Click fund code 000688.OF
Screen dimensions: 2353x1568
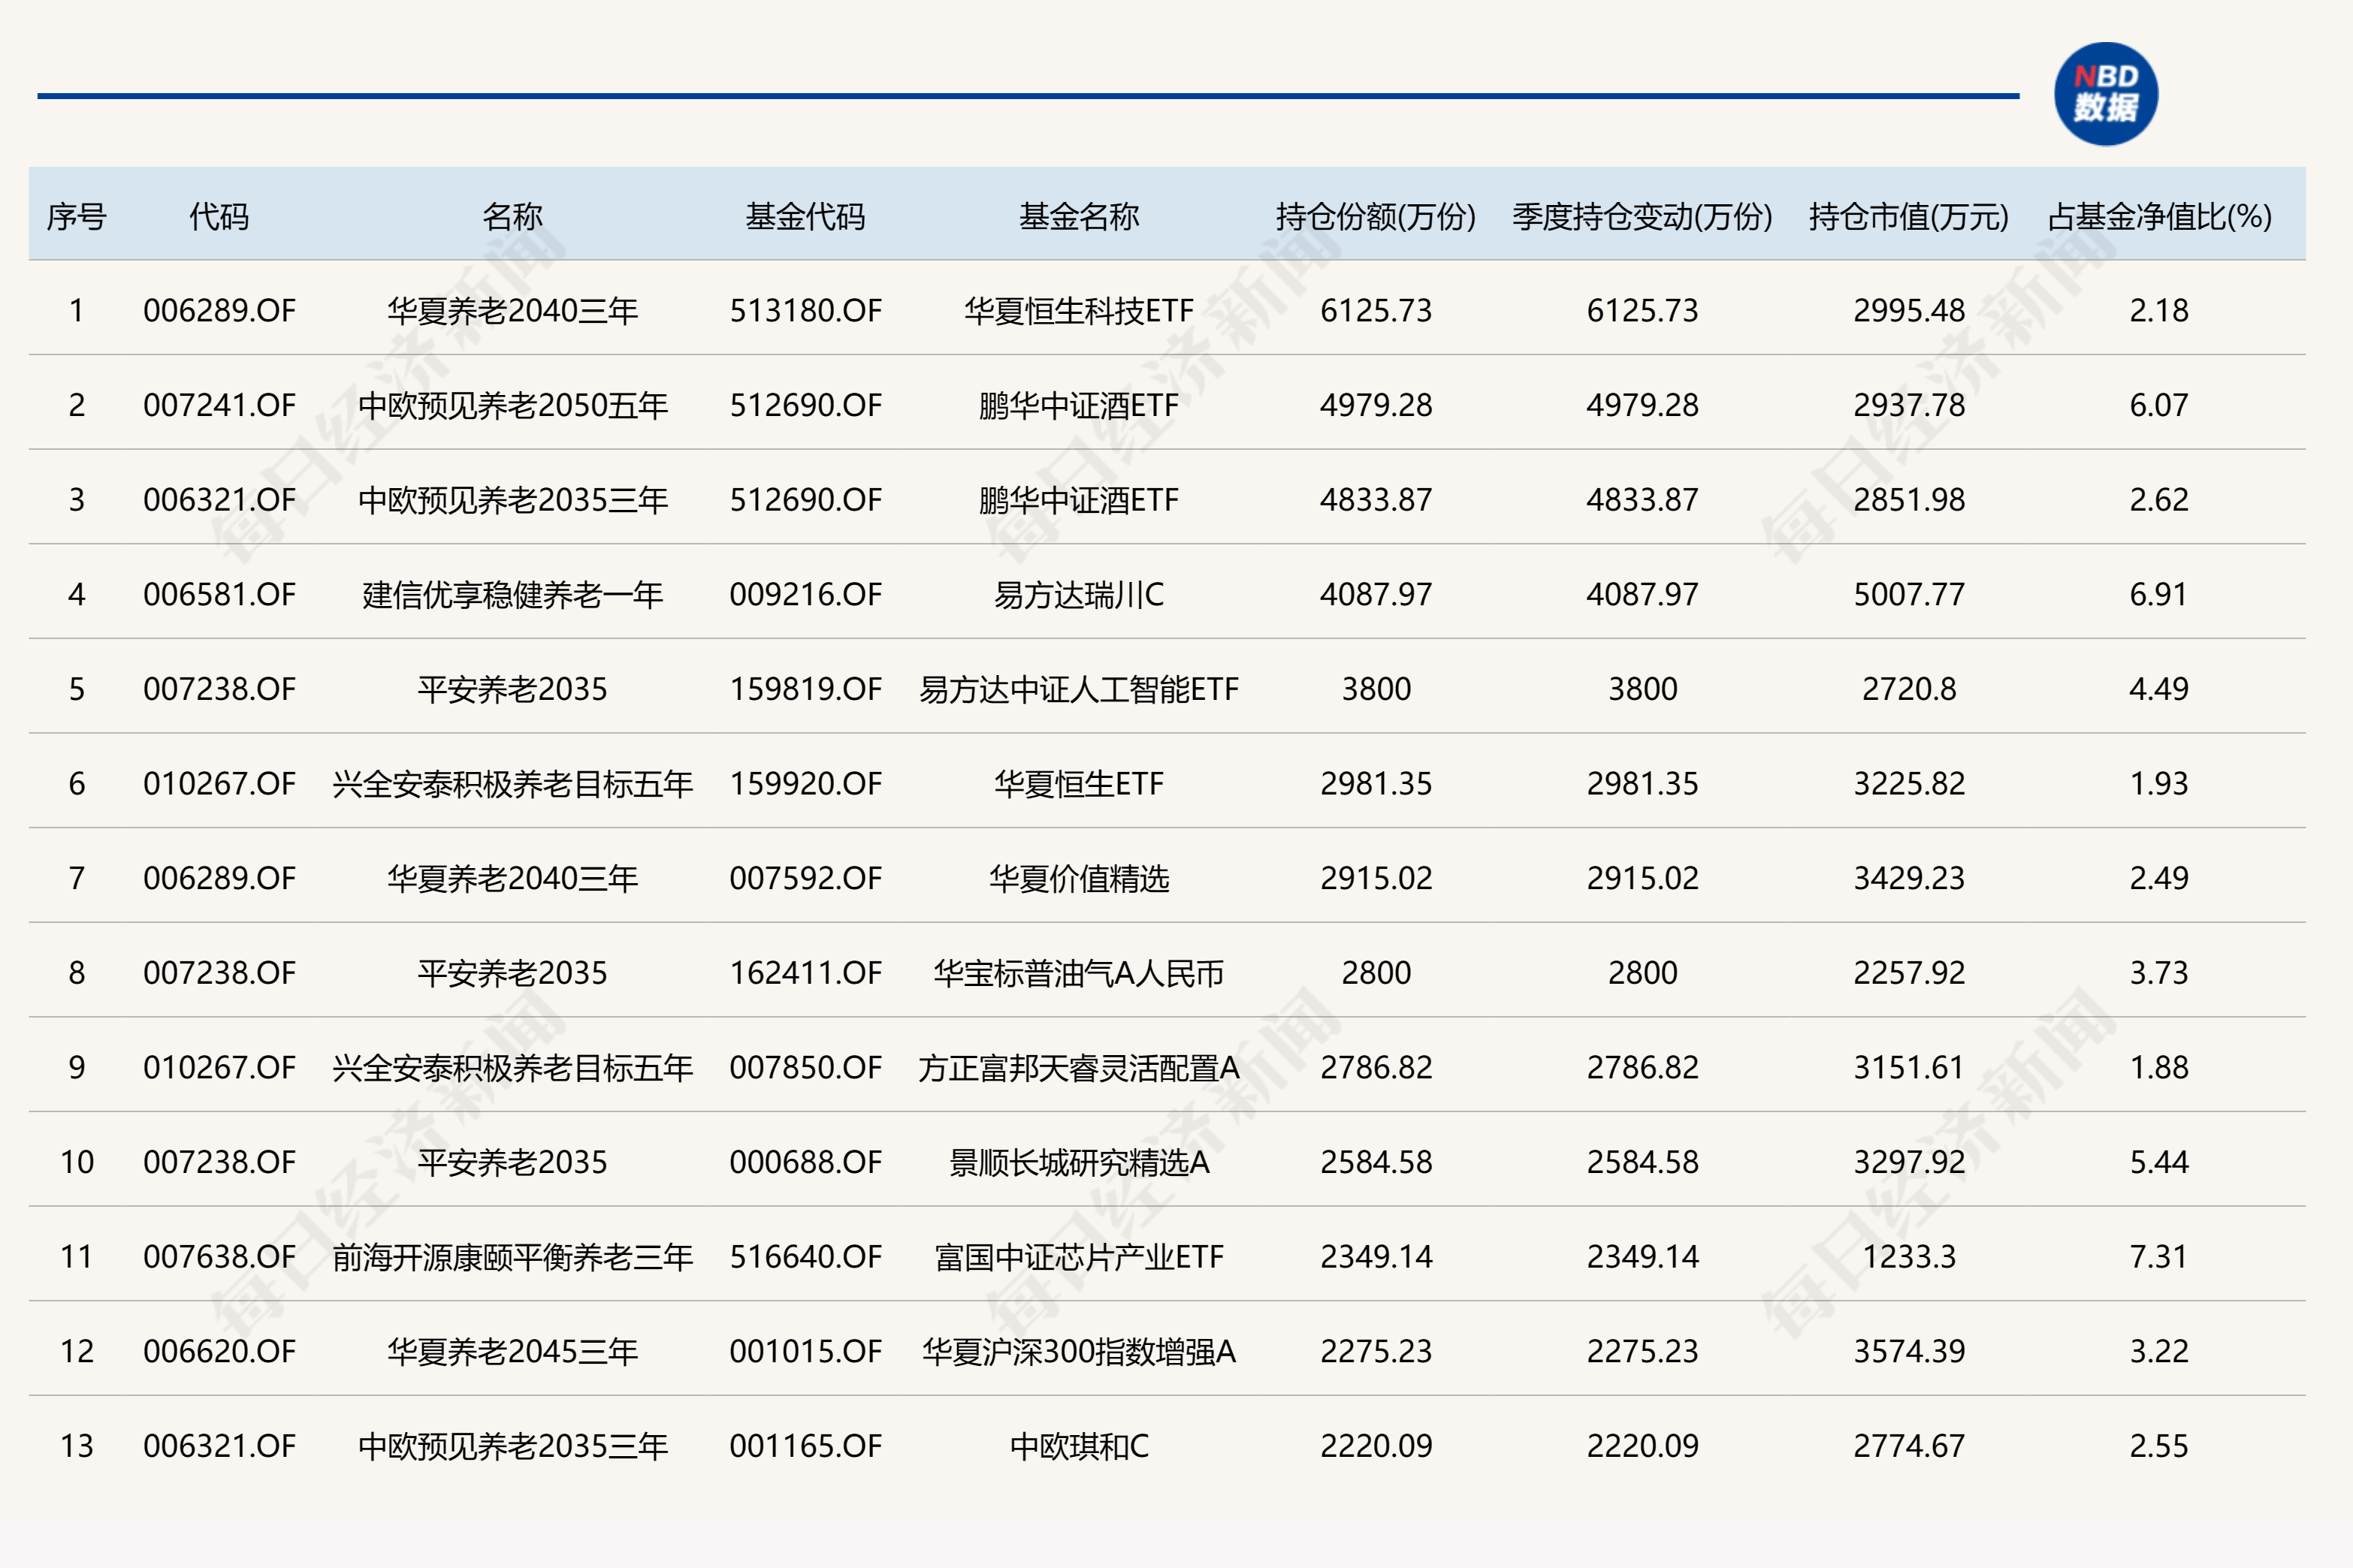[x=805, y=1162]
